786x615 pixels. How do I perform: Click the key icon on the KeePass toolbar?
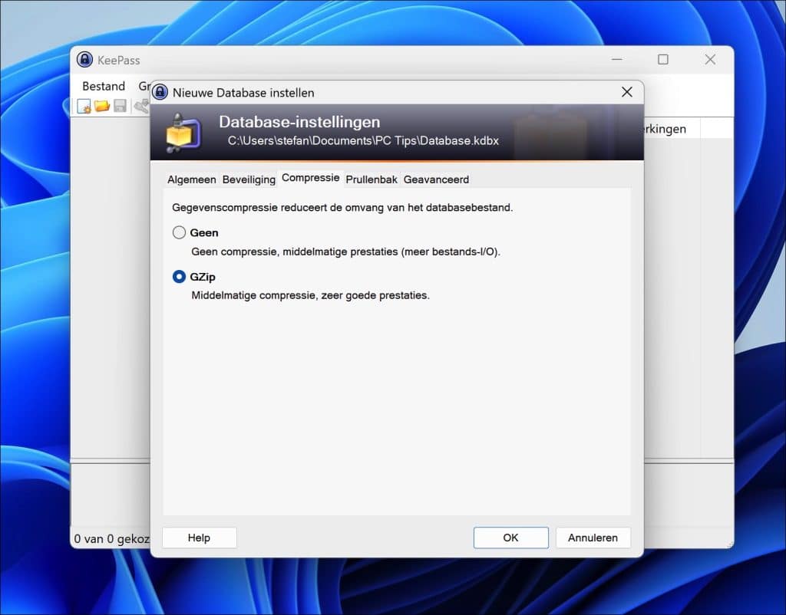[141, 106]
